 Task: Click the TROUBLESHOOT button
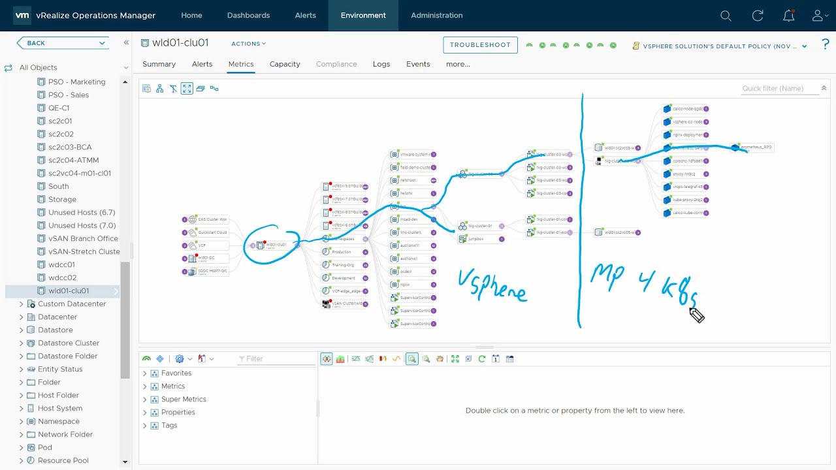481,45
